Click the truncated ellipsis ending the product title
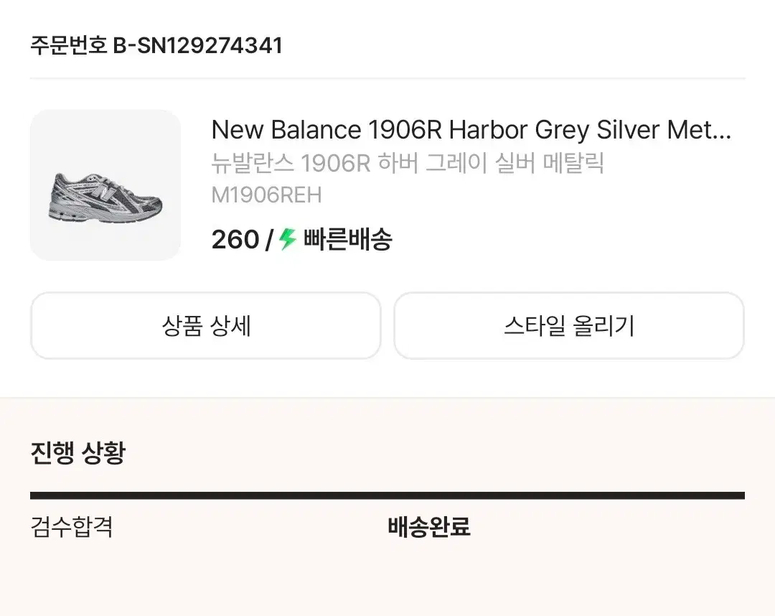775x616 pixels. coord(722,131)
